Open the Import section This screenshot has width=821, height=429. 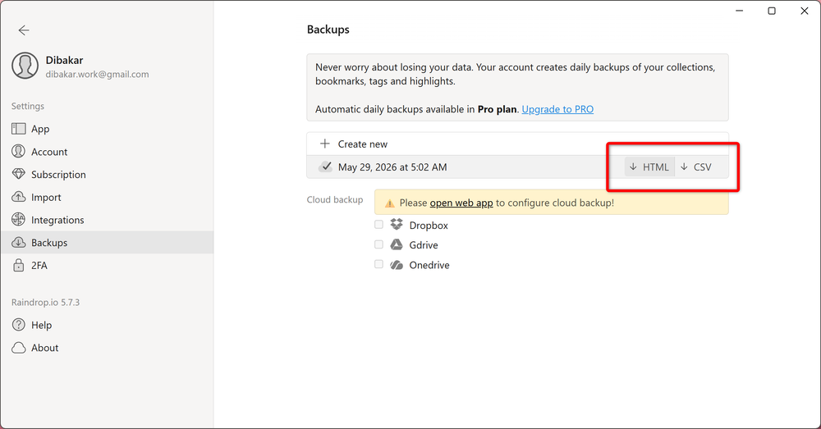coord(107,197)
